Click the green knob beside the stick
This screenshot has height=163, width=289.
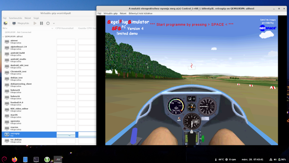tap(203, 138)
